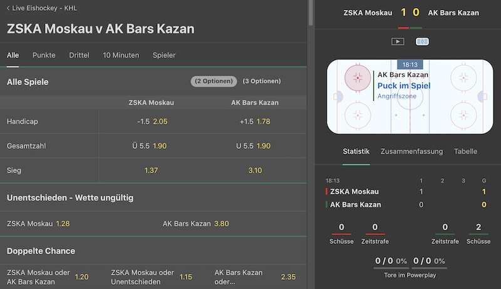Pick AK Bars Kazan handicap +1.5 at 1.78
This screenshot has height=289, width=501.
coord(255,121)
